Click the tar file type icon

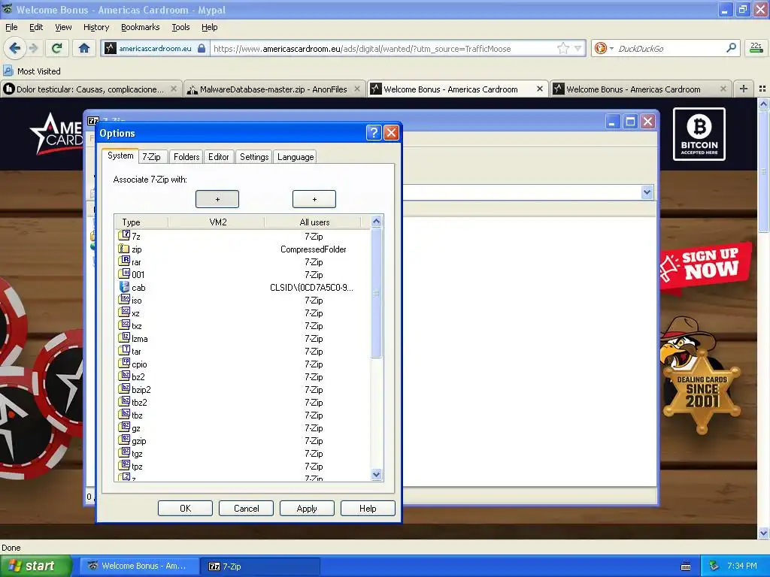[x=124, y=350]
